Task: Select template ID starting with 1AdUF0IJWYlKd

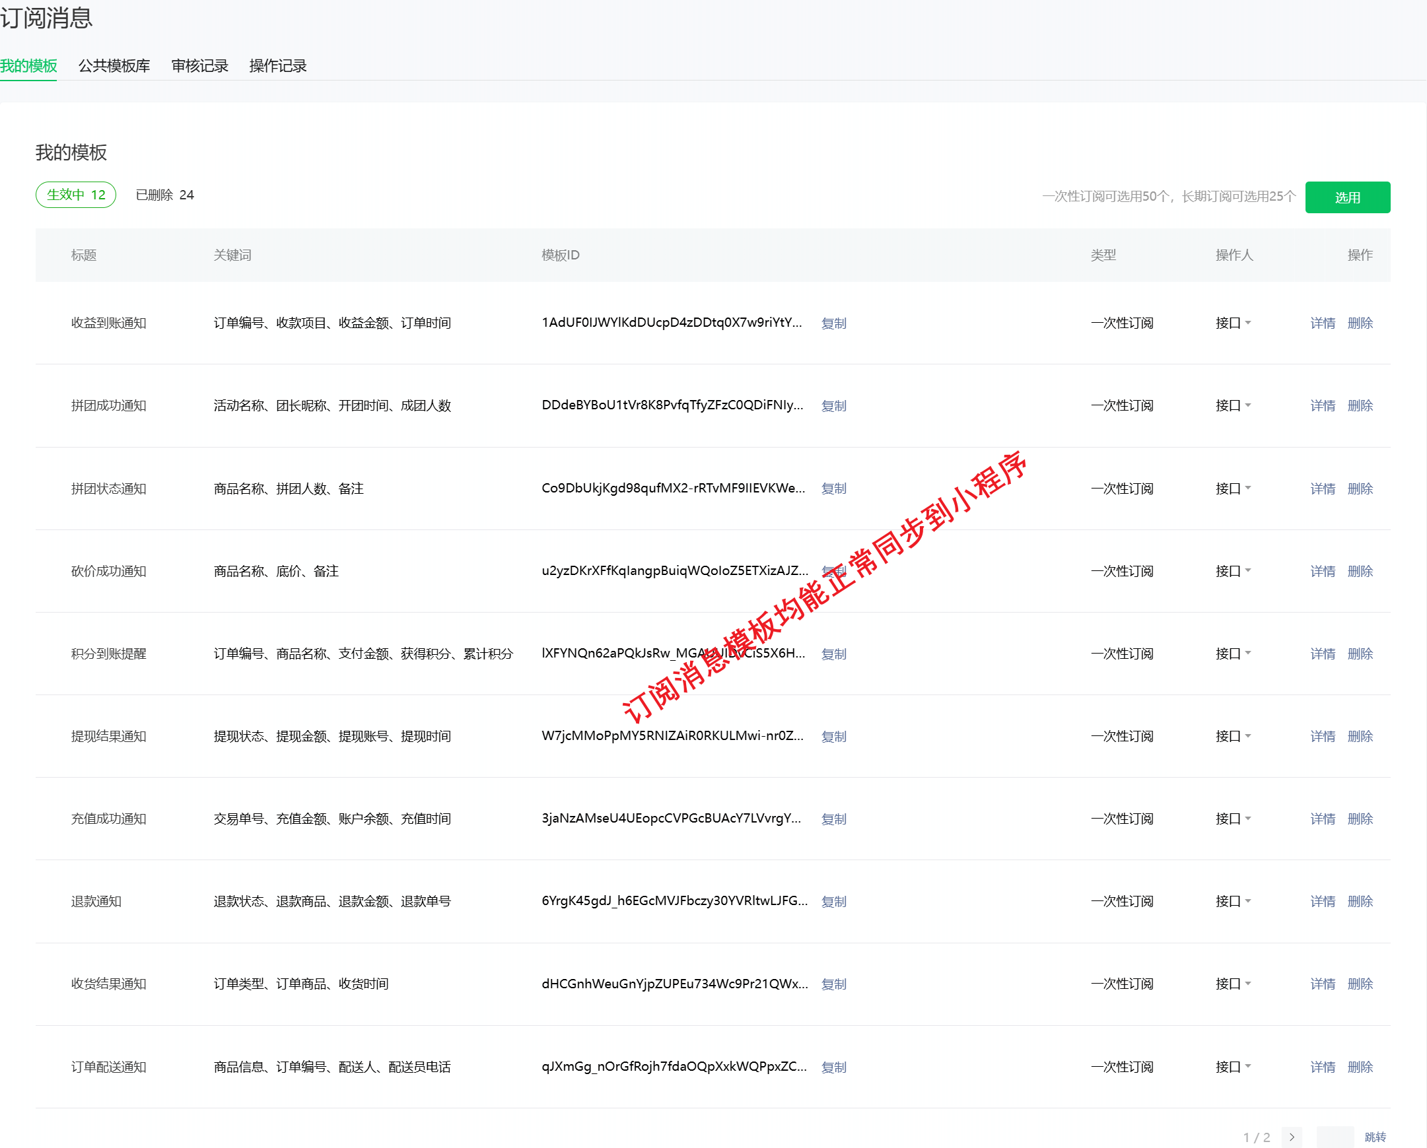Action: [672, 323]
